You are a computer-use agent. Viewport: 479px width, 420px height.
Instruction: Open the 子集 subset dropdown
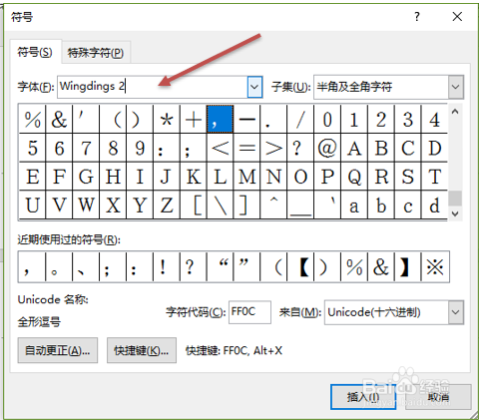388,87
